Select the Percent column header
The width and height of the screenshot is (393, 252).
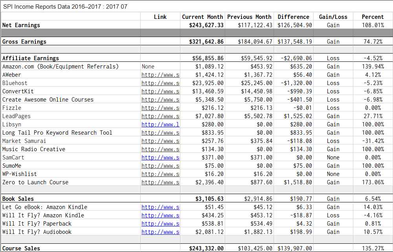(373, 17)
